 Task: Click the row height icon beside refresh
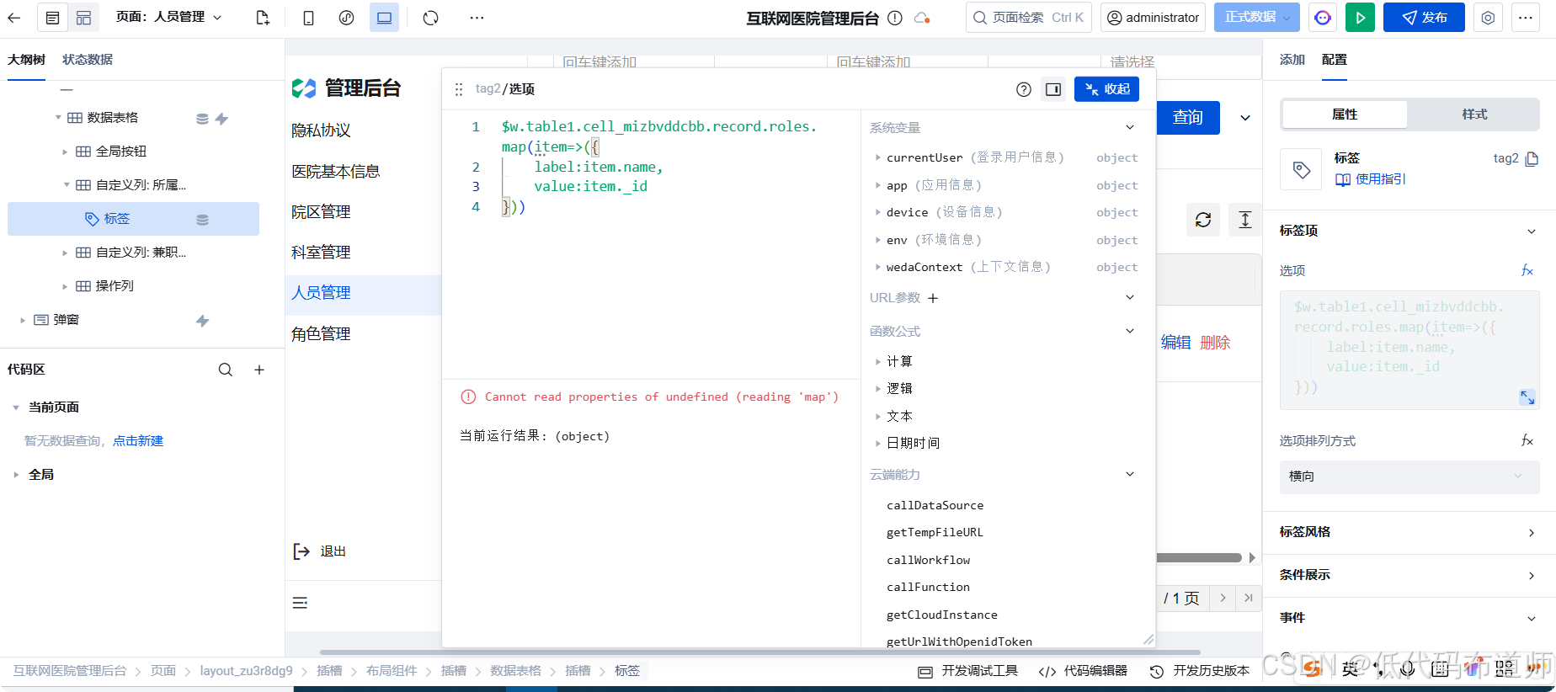point(1245,220)
